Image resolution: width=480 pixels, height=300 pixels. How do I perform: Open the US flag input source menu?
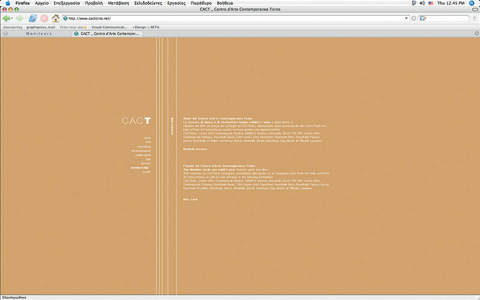click(x=431, y=3)
